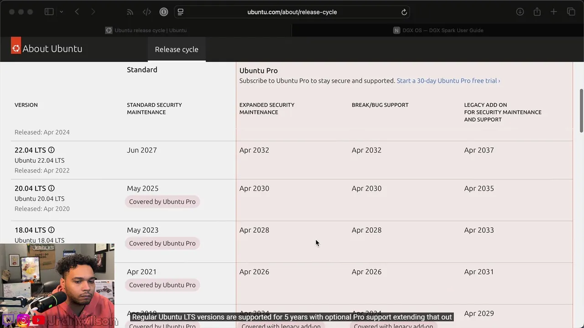Show info for 20.04 LTS version
The image size is (584, 328).
[x=52, y=188]
